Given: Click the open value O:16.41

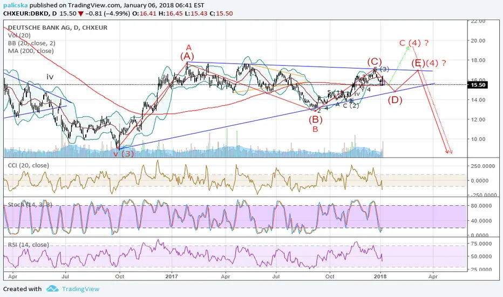Looking at the screenshot, I should point(144,13).
